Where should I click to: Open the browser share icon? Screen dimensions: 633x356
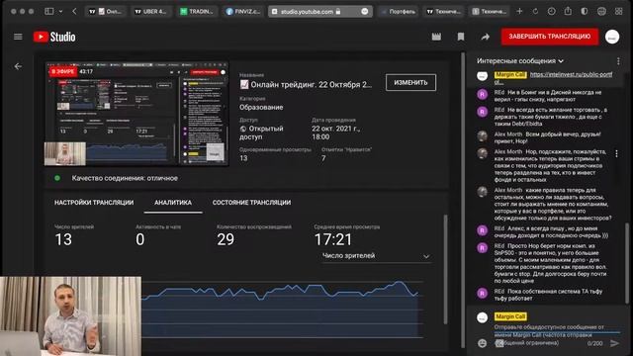[568, 11]
